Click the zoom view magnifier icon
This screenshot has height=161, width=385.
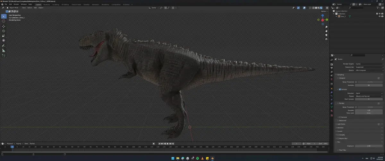pyautogui.click(x=326, y=27)
